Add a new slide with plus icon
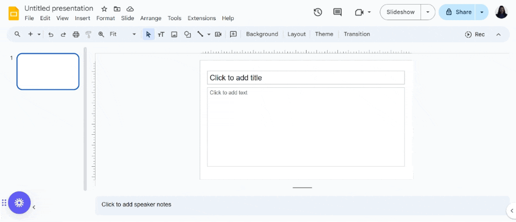The width and height of the screenshot is (516, 222). (x=30, y=34)
